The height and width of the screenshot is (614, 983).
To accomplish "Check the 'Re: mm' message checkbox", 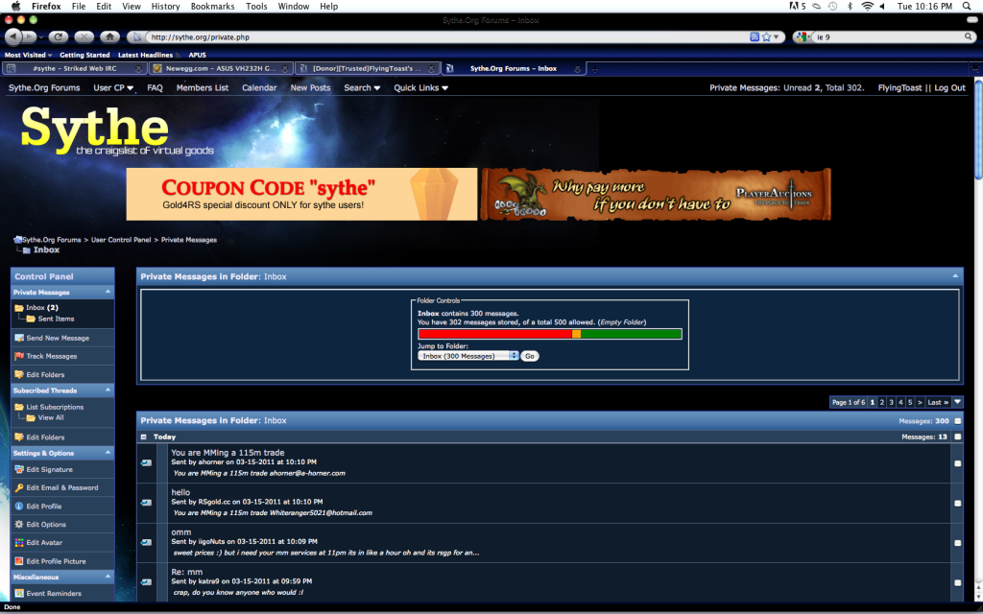I will pyautogui.click(x=957, y=582).
